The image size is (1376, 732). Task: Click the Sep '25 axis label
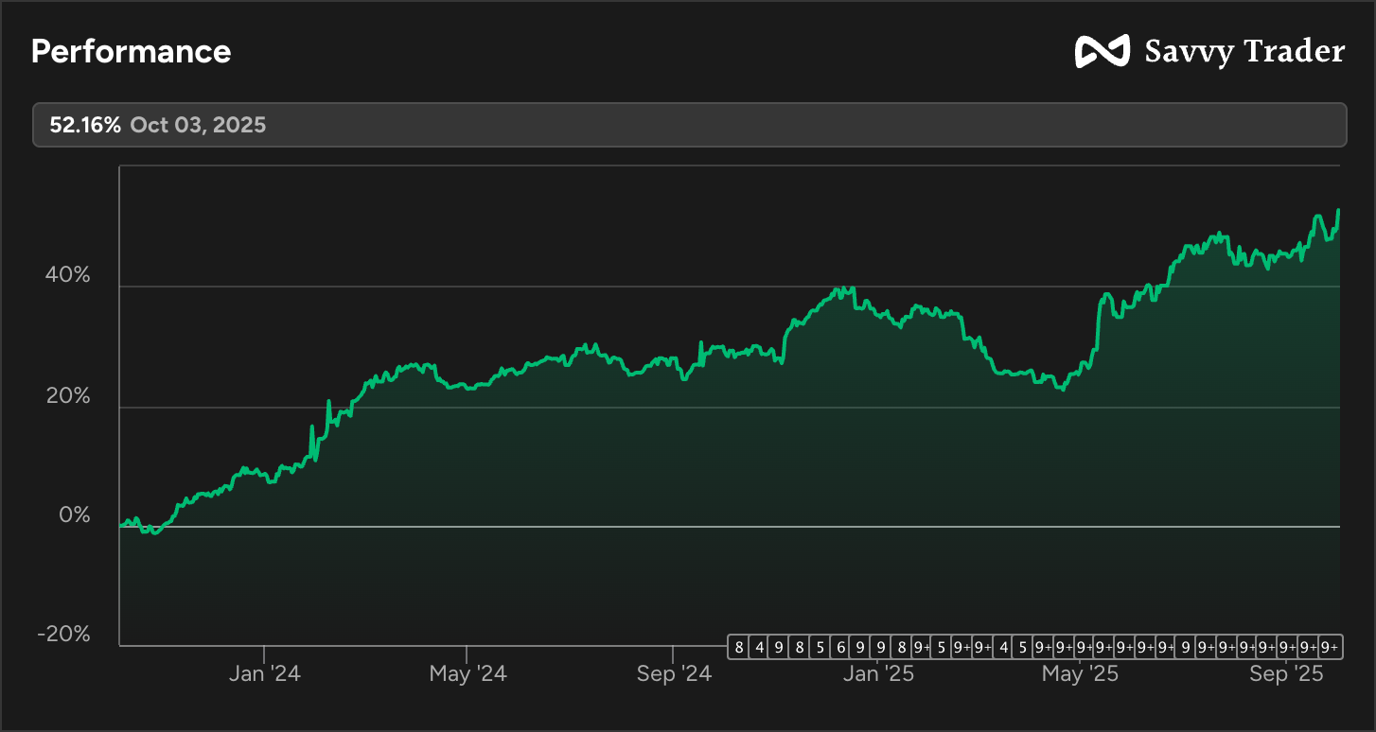pyautogui.click(x=1285, y=674)
